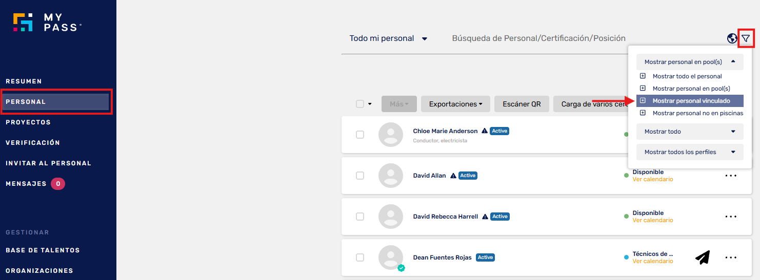Open three-dot menu for David Rebecca Harrell
Screen dimensions: 760x280
point(731,217)
